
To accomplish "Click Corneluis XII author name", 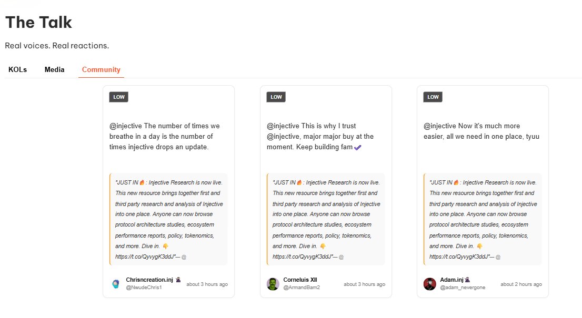I will [x=300, y=280].
